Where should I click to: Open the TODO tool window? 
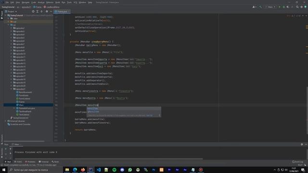click(x=18, y=162)
